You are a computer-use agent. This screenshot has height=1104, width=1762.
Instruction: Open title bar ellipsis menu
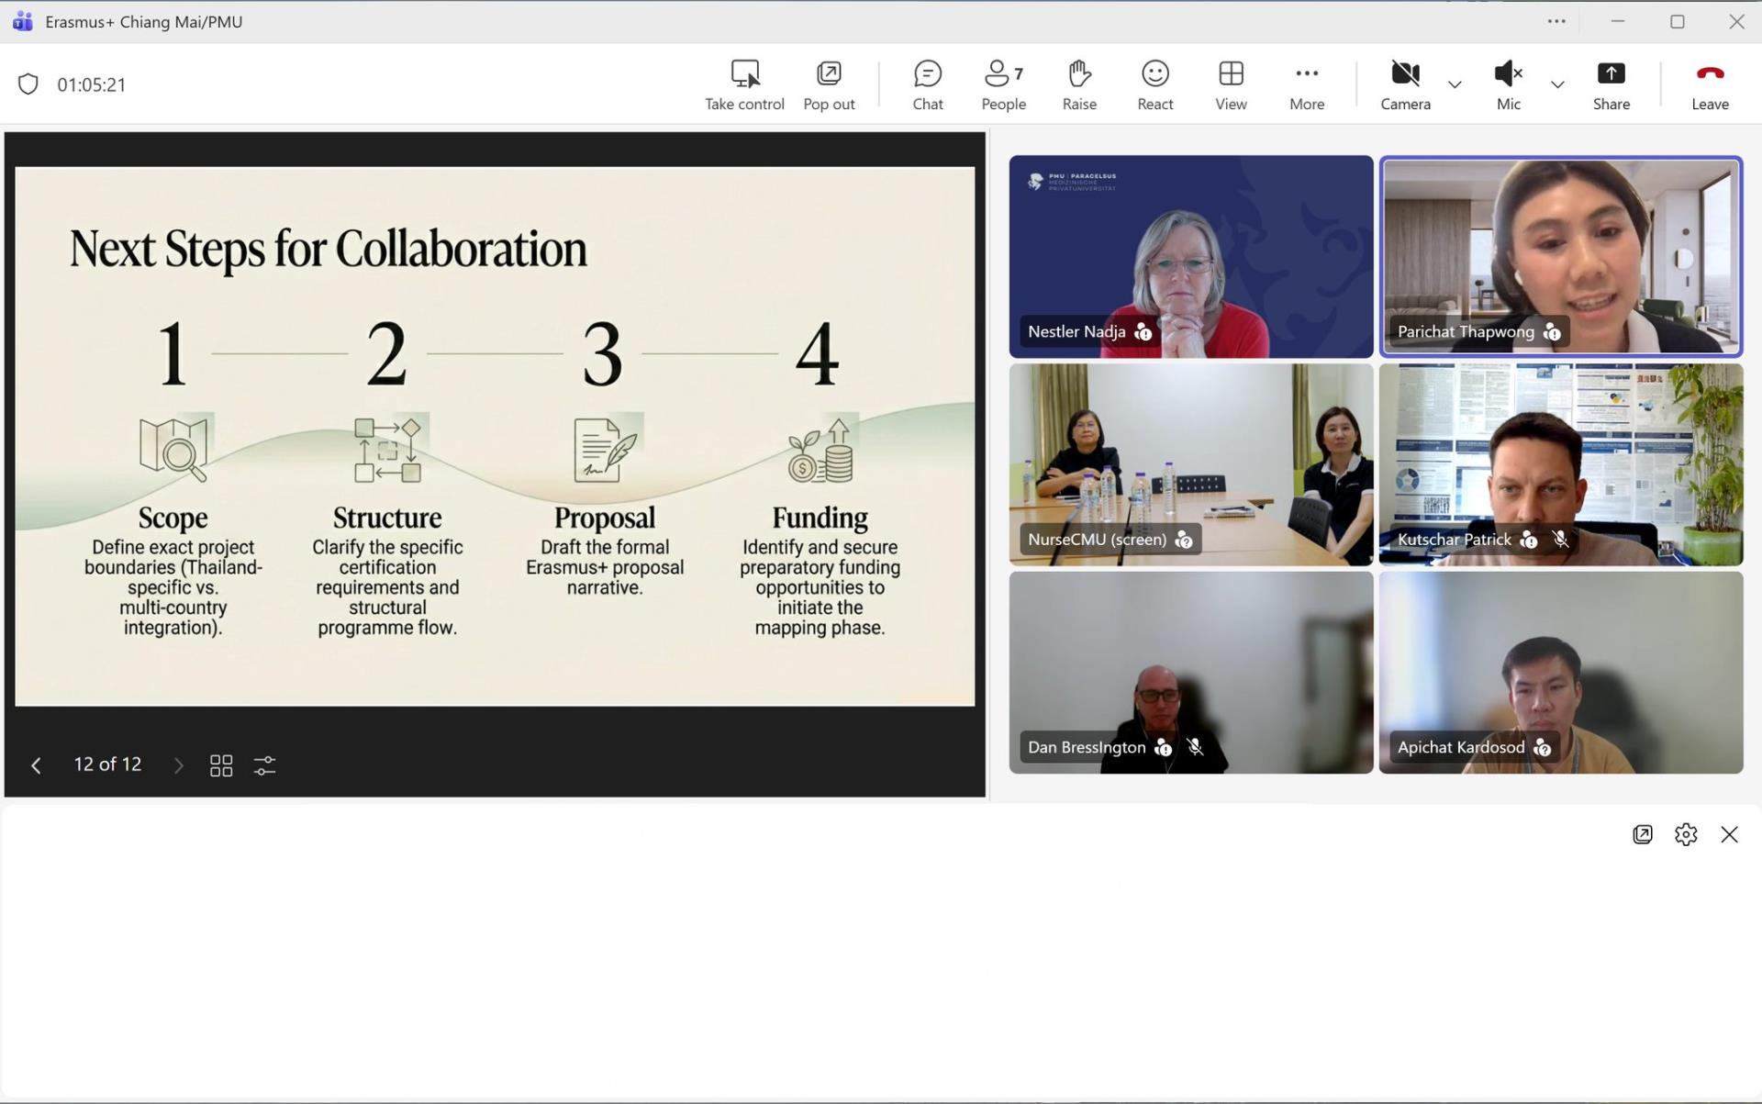click(1556, 21)
